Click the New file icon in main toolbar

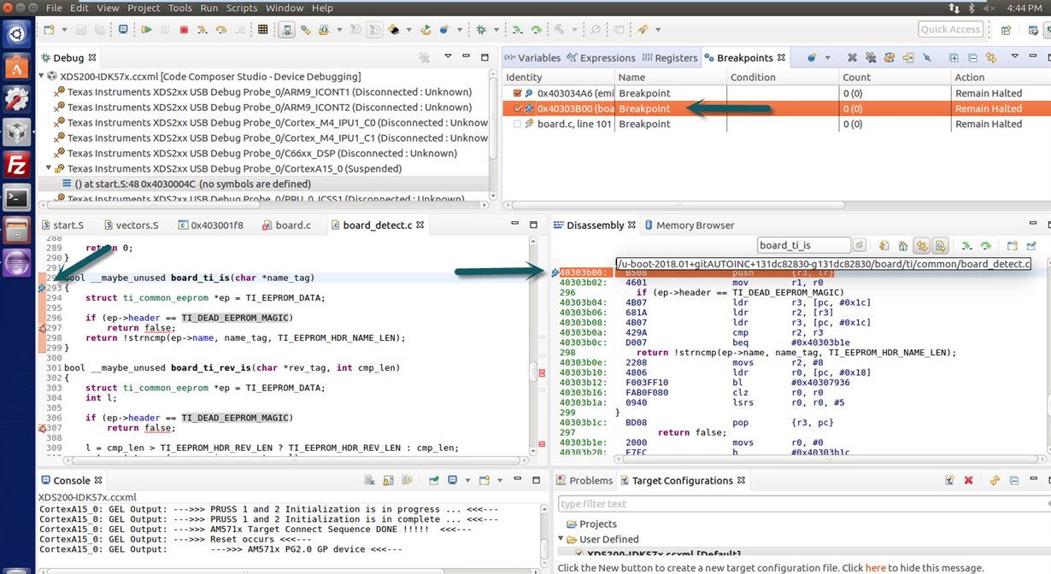click(49, 30)
